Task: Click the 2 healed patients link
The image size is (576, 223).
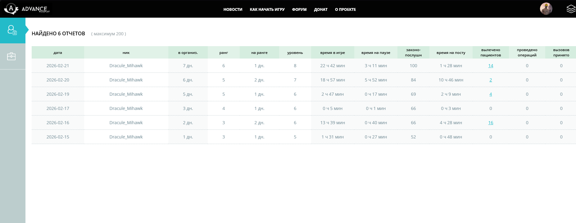Action: click(491, 80)
